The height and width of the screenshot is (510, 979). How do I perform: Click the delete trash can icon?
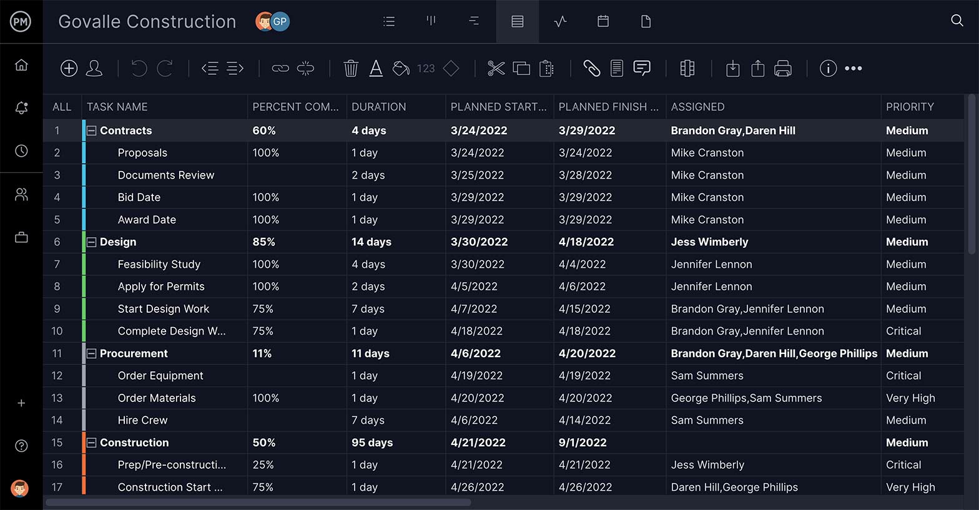click(x=351, y=69)
